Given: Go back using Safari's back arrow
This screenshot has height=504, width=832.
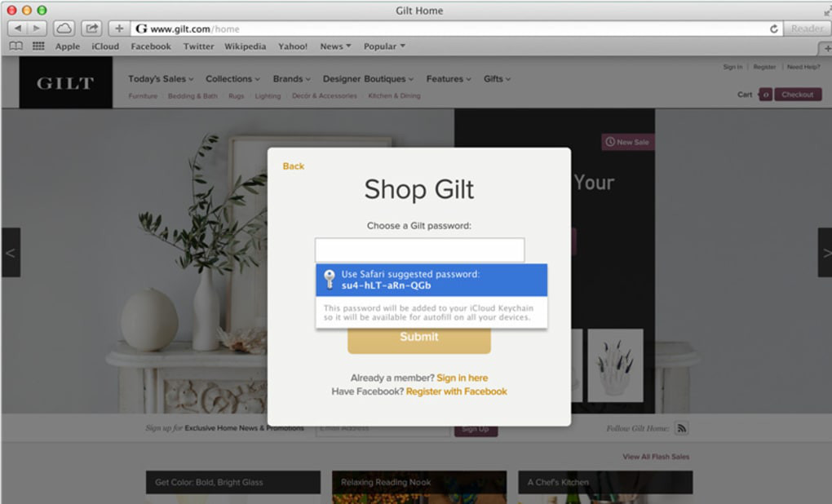Looking at the screenshot, I should pos(17,28).
